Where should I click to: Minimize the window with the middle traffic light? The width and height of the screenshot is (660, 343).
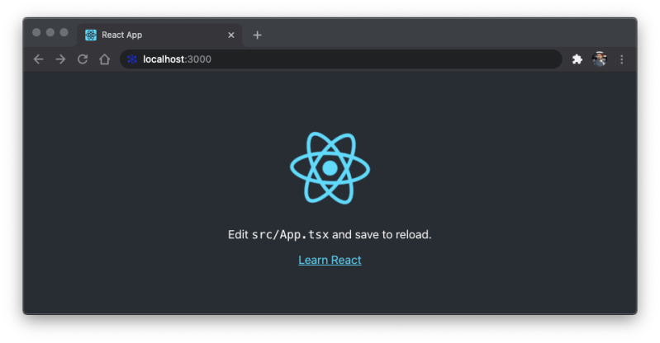50,32
